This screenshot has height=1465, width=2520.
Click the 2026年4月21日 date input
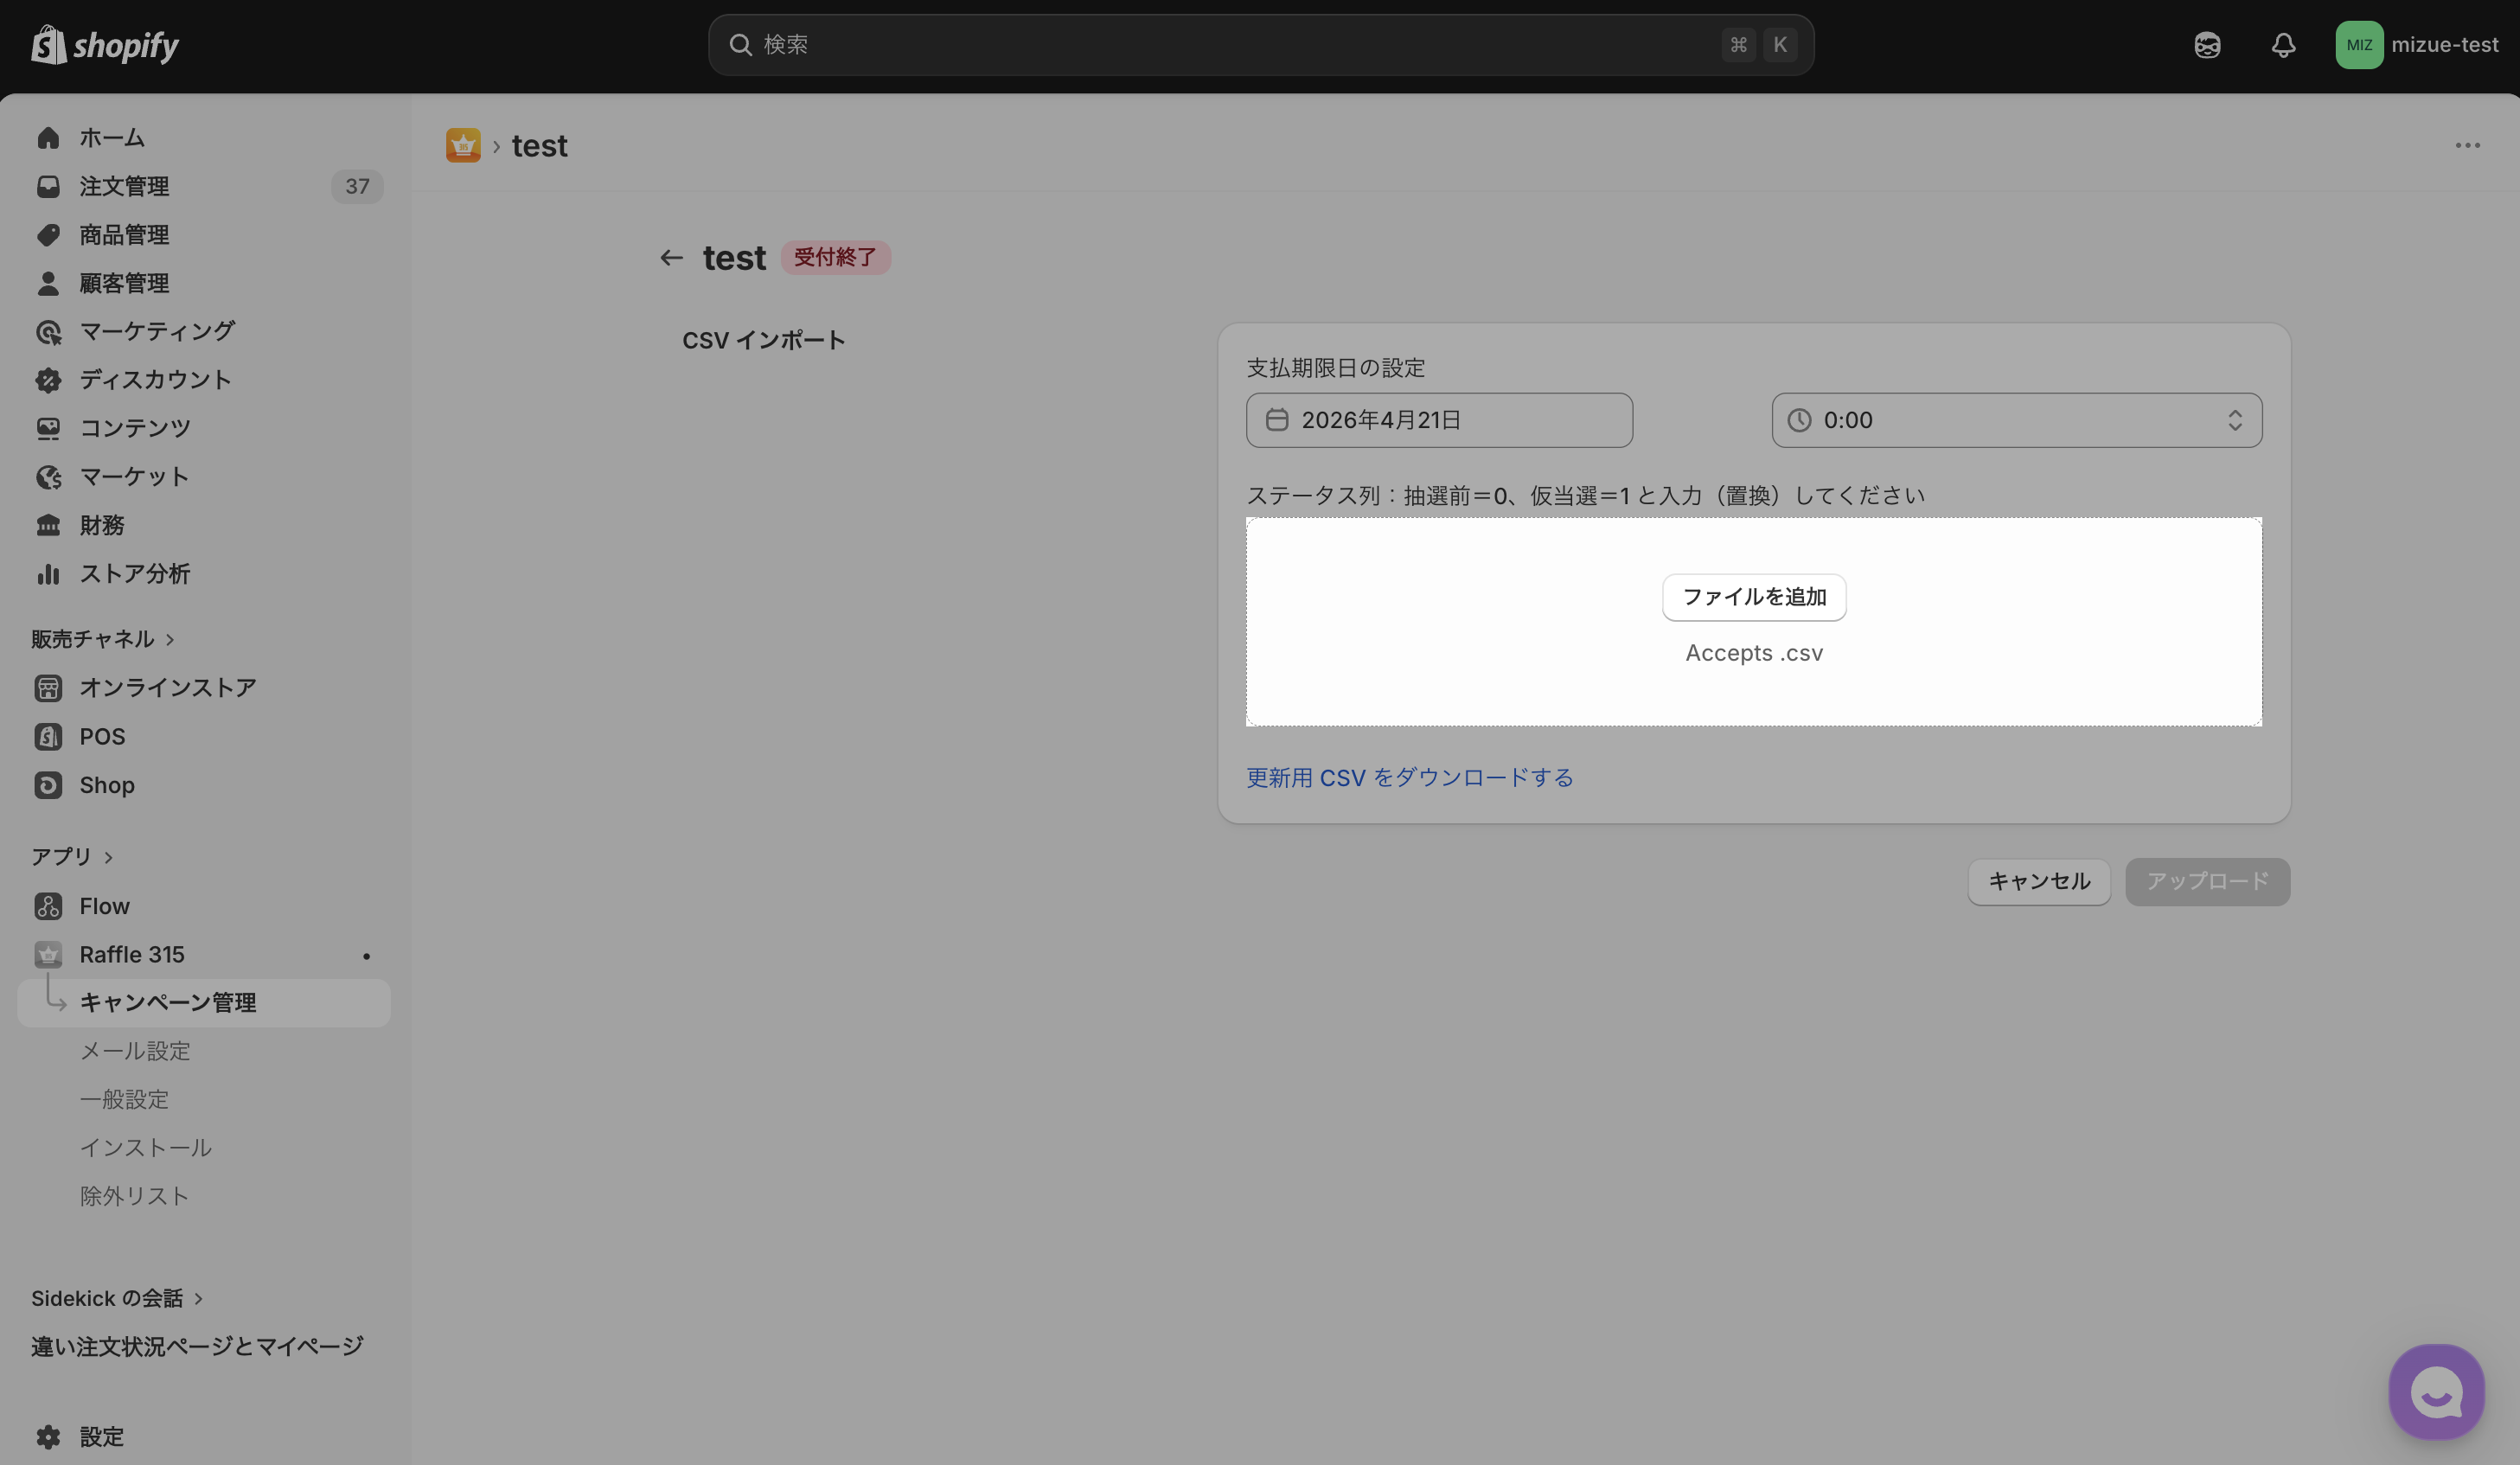[x=1439, y=420]
